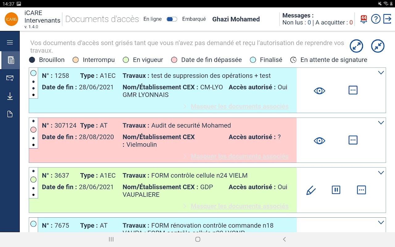Click the expand all arrows icon
Screen dimensions: 395x247
[356, 46]
